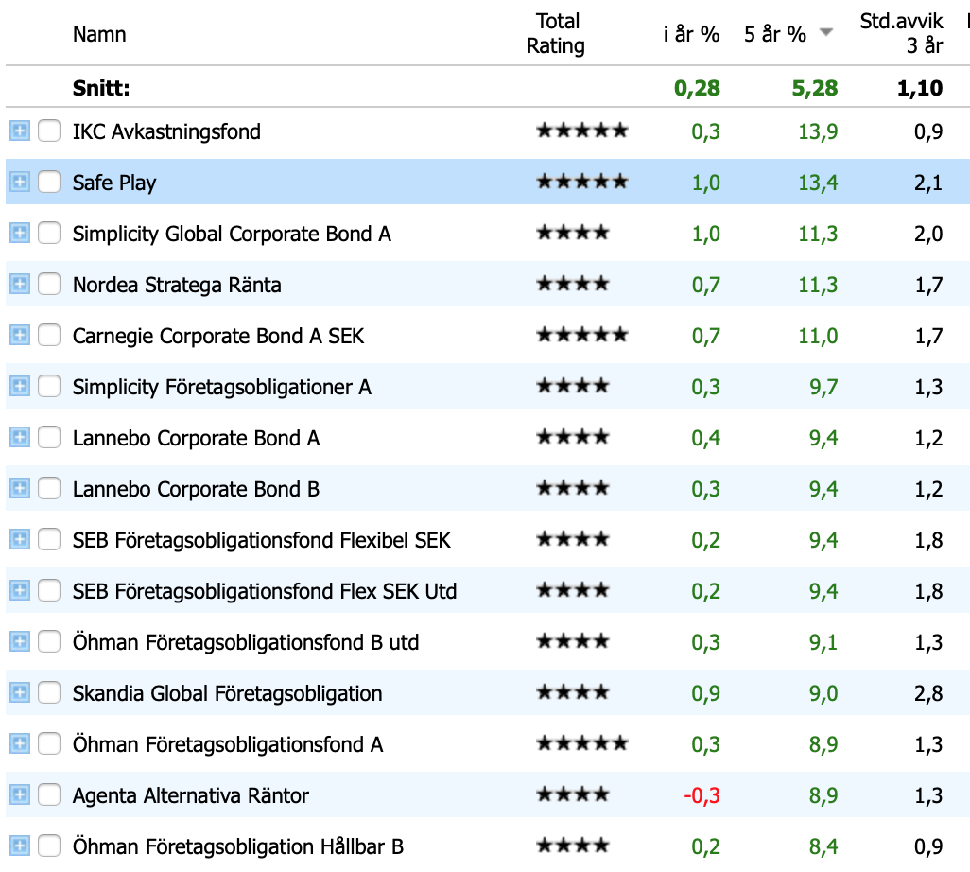Expand Carnegie Corporate Bond A SEK row
970x872 pixels.
(x=20, y=336)
